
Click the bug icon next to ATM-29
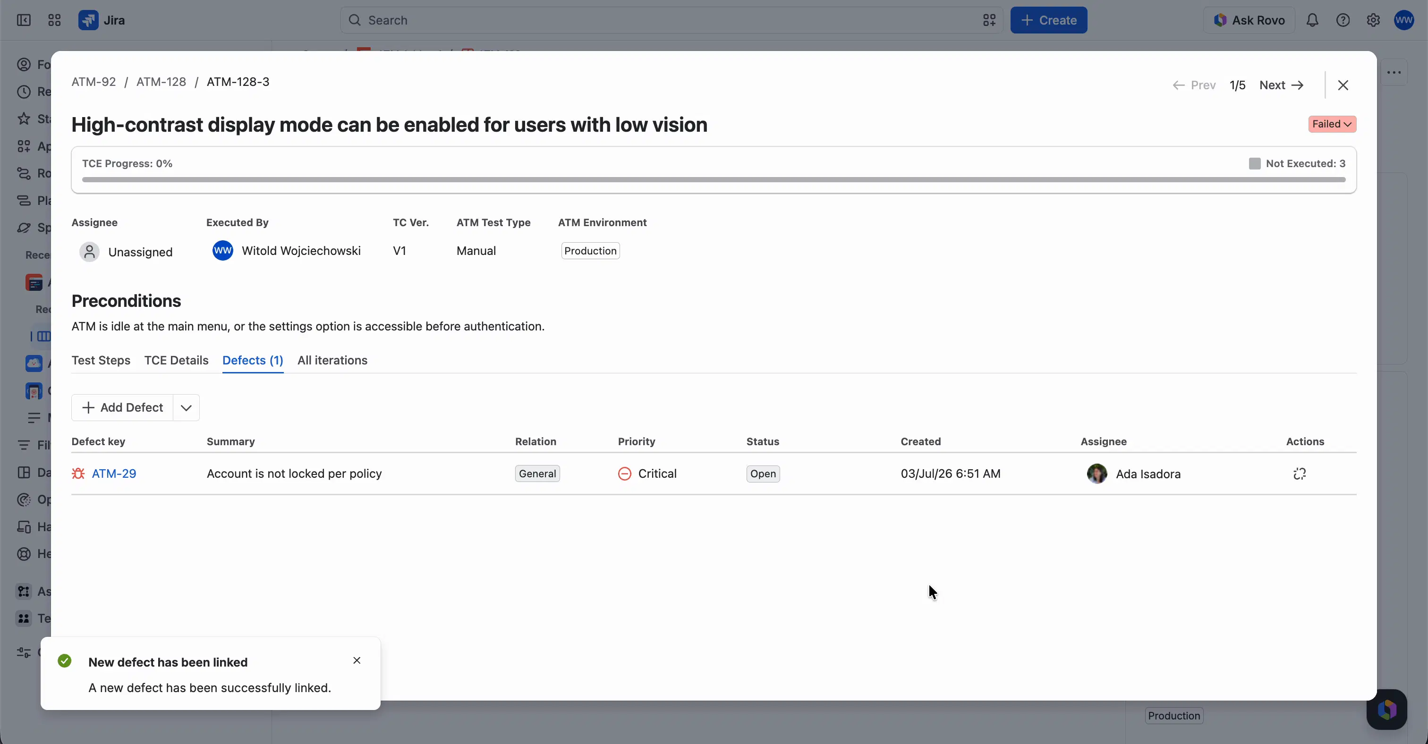78,473
